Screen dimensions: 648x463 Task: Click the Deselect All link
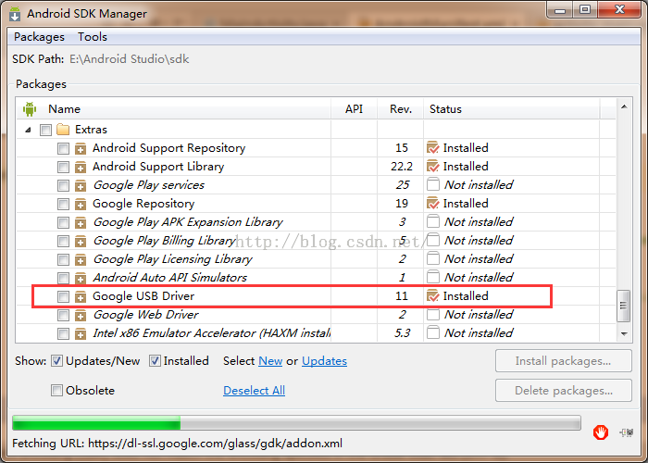pyautogui.click(x=255, y=390)
